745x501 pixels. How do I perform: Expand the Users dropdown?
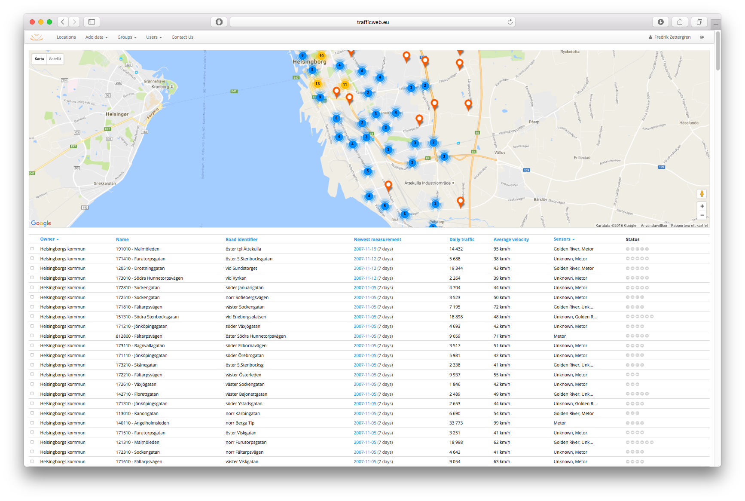click(153, 37)
